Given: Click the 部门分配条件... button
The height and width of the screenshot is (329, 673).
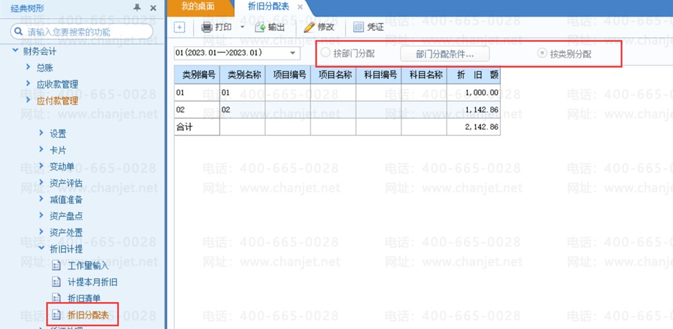Looking at the screenshot, I should pos(444,54).
